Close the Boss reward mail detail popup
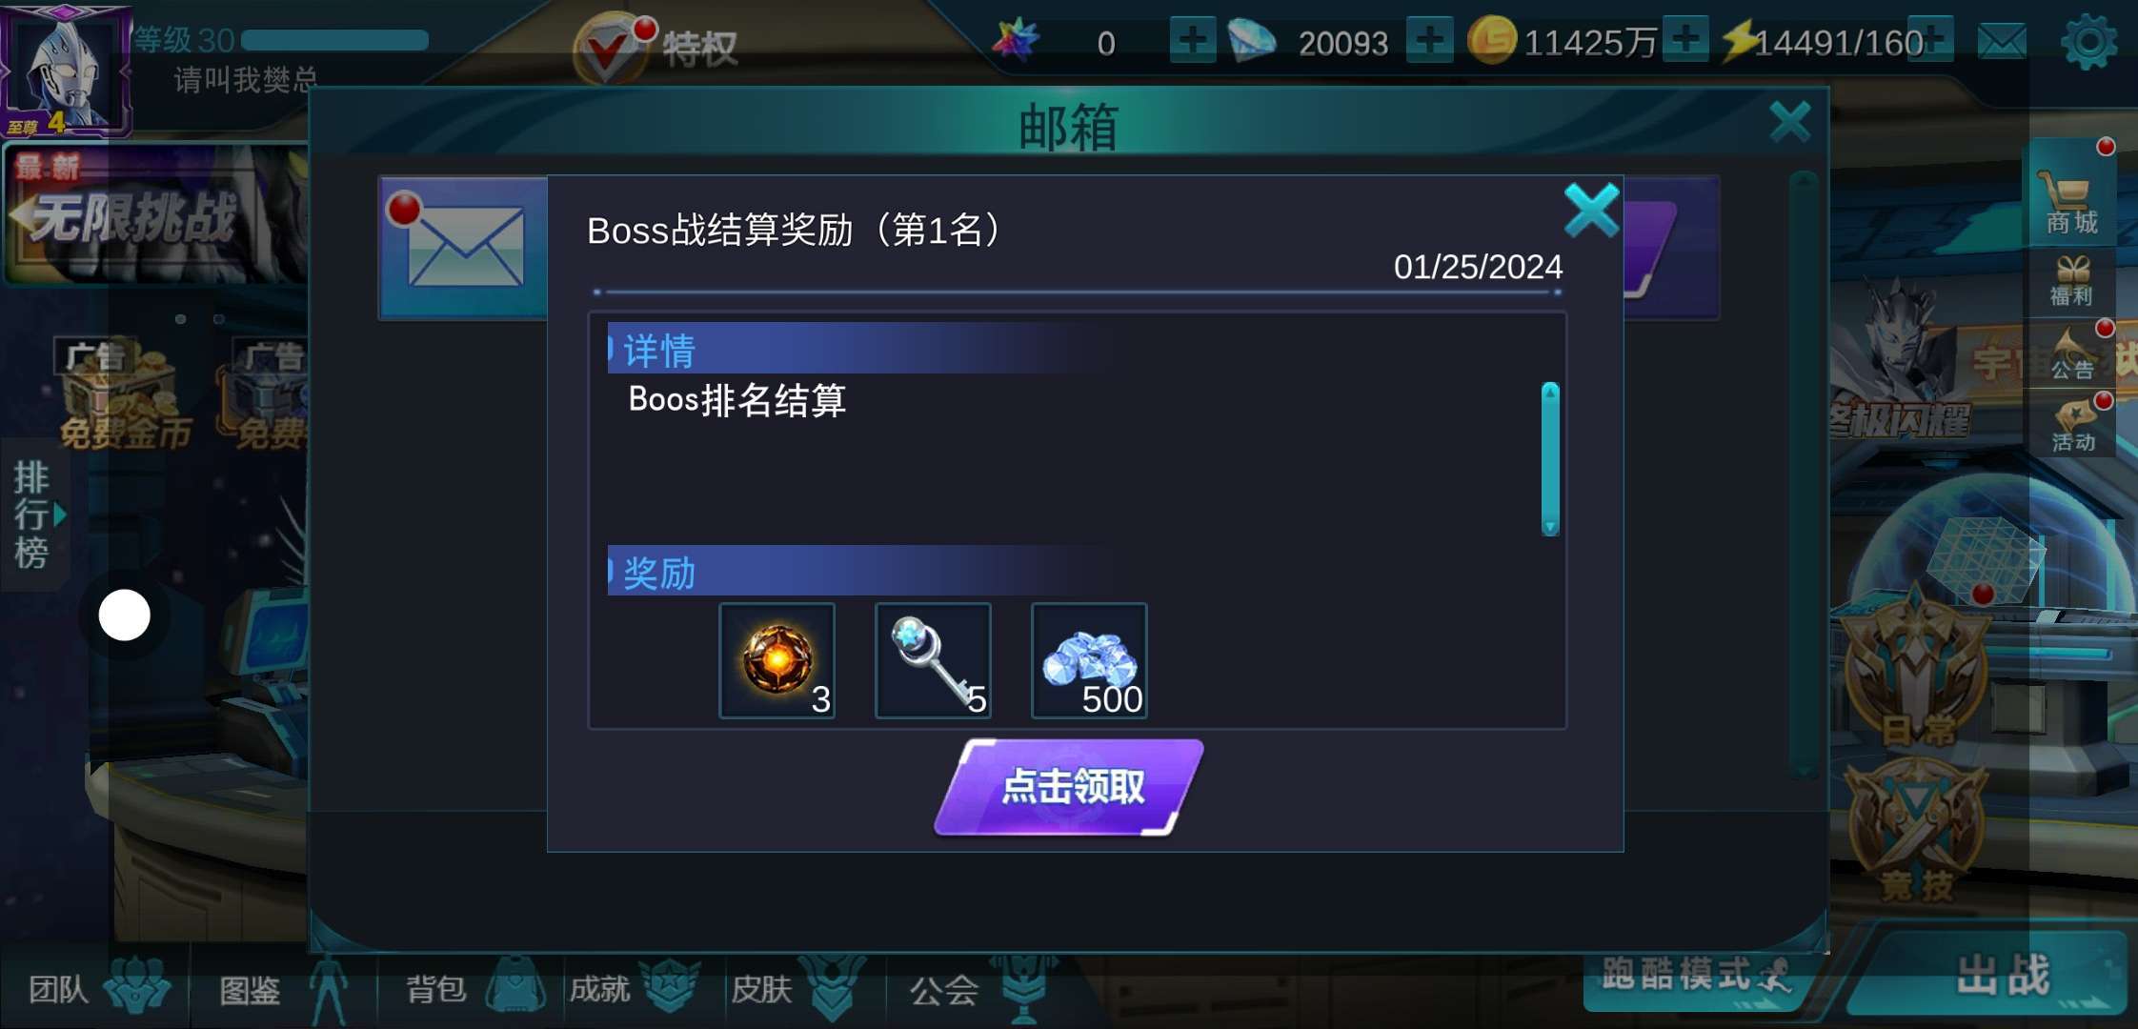This screenshot has height=1029, width=2138. (x=1591, y=211)
